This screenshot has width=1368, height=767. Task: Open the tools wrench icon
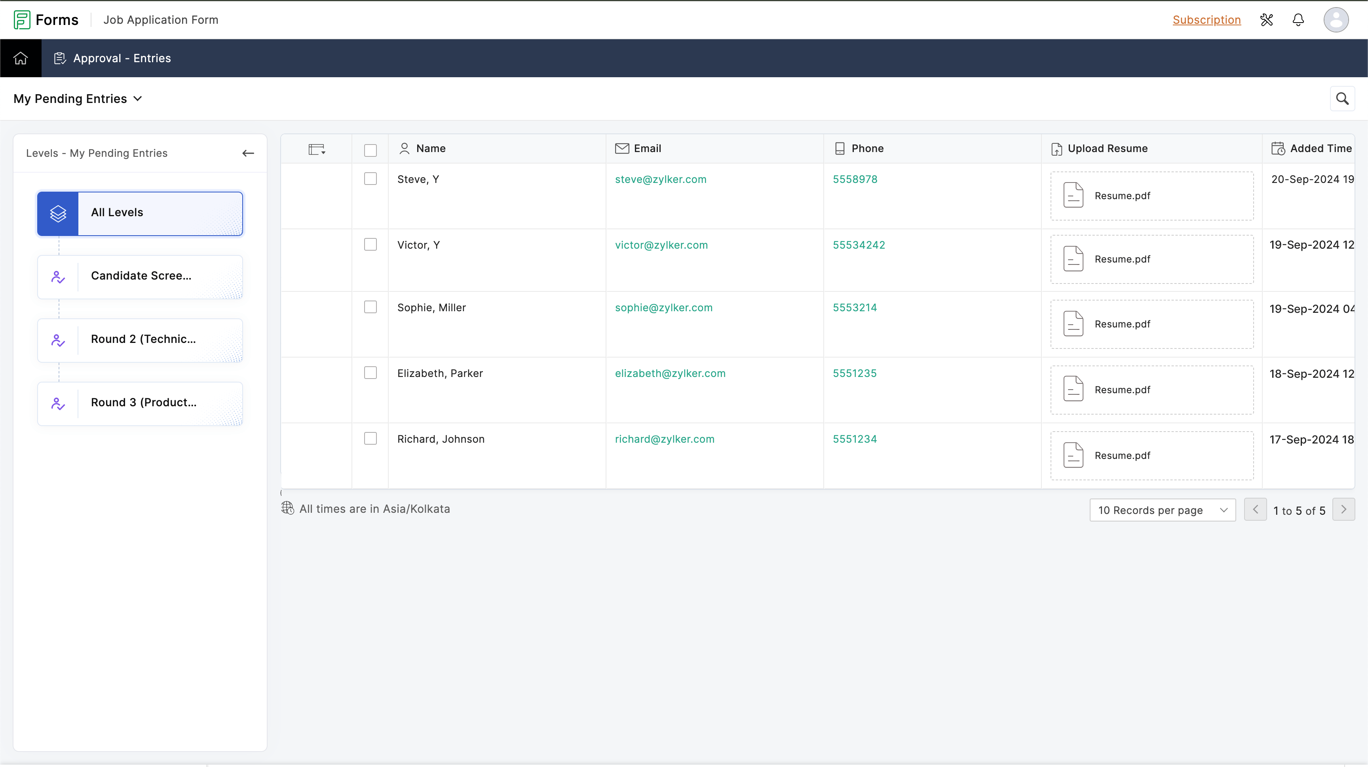[x=1267, y=20]
